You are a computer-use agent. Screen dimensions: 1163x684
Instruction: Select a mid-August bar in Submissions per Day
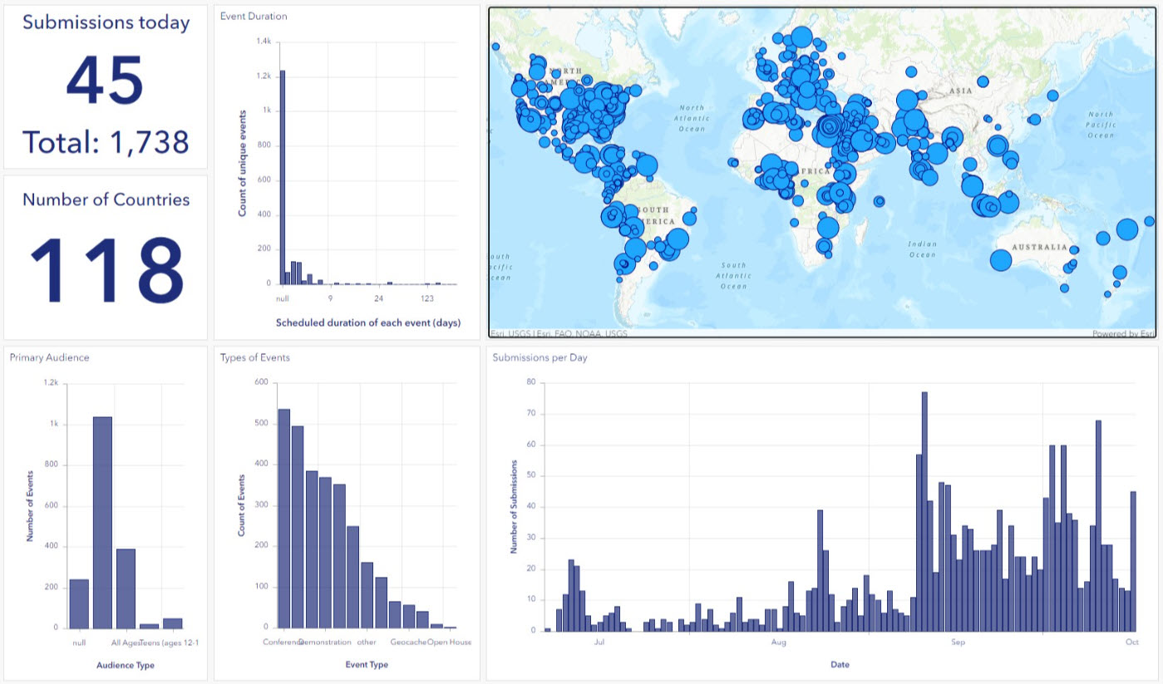click(x=819, y=573)
